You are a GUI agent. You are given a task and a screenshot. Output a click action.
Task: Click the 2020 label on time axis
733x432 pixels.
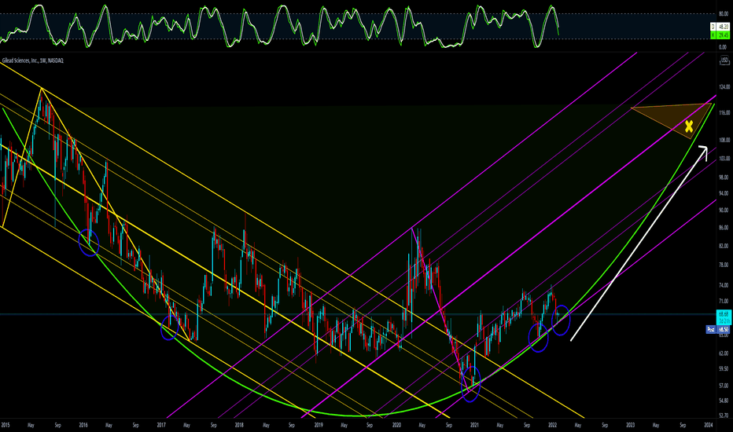pos(396,426)
